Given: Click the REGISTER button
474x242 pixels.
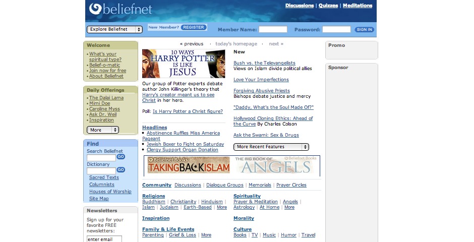Looking at the screenshot, I should 194,27.
